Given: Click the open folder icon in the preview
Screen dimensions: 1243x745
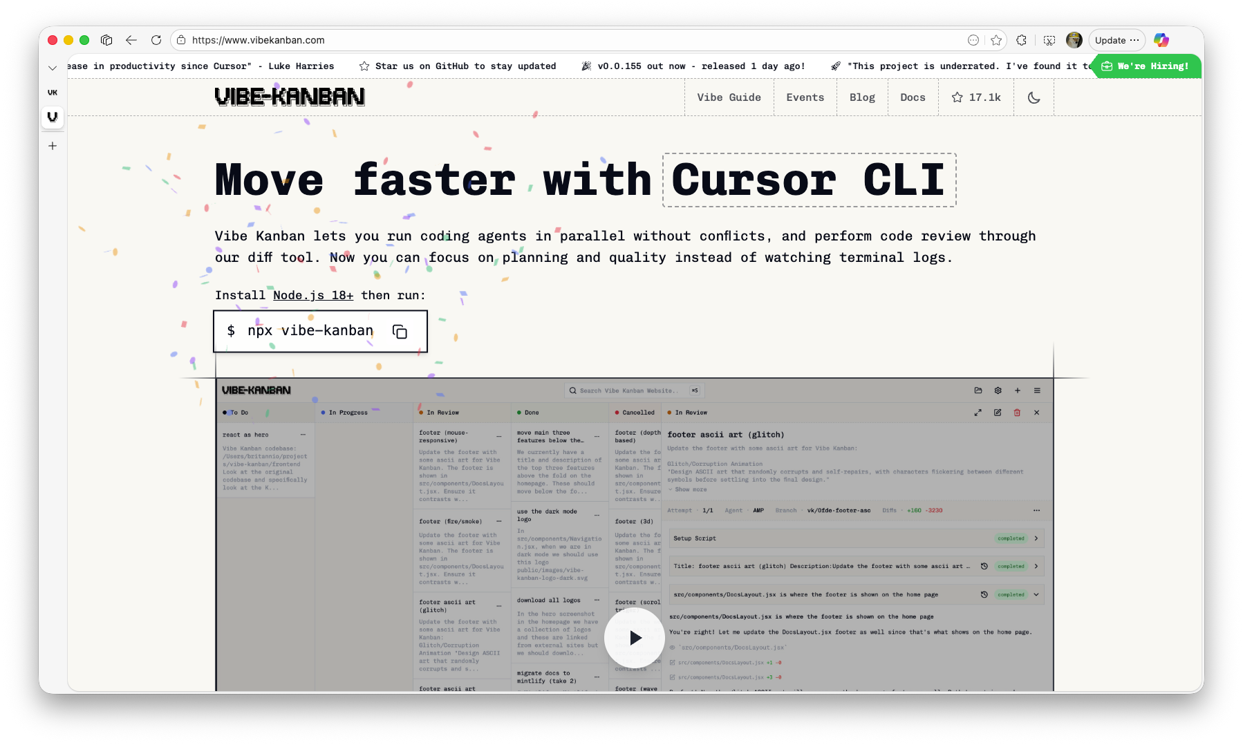Looking at the screenshot, I should click(x=978, y=390).
